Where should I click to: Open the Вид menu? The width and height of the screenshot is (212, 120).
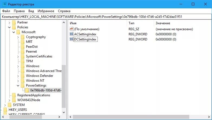click(31, 11)
